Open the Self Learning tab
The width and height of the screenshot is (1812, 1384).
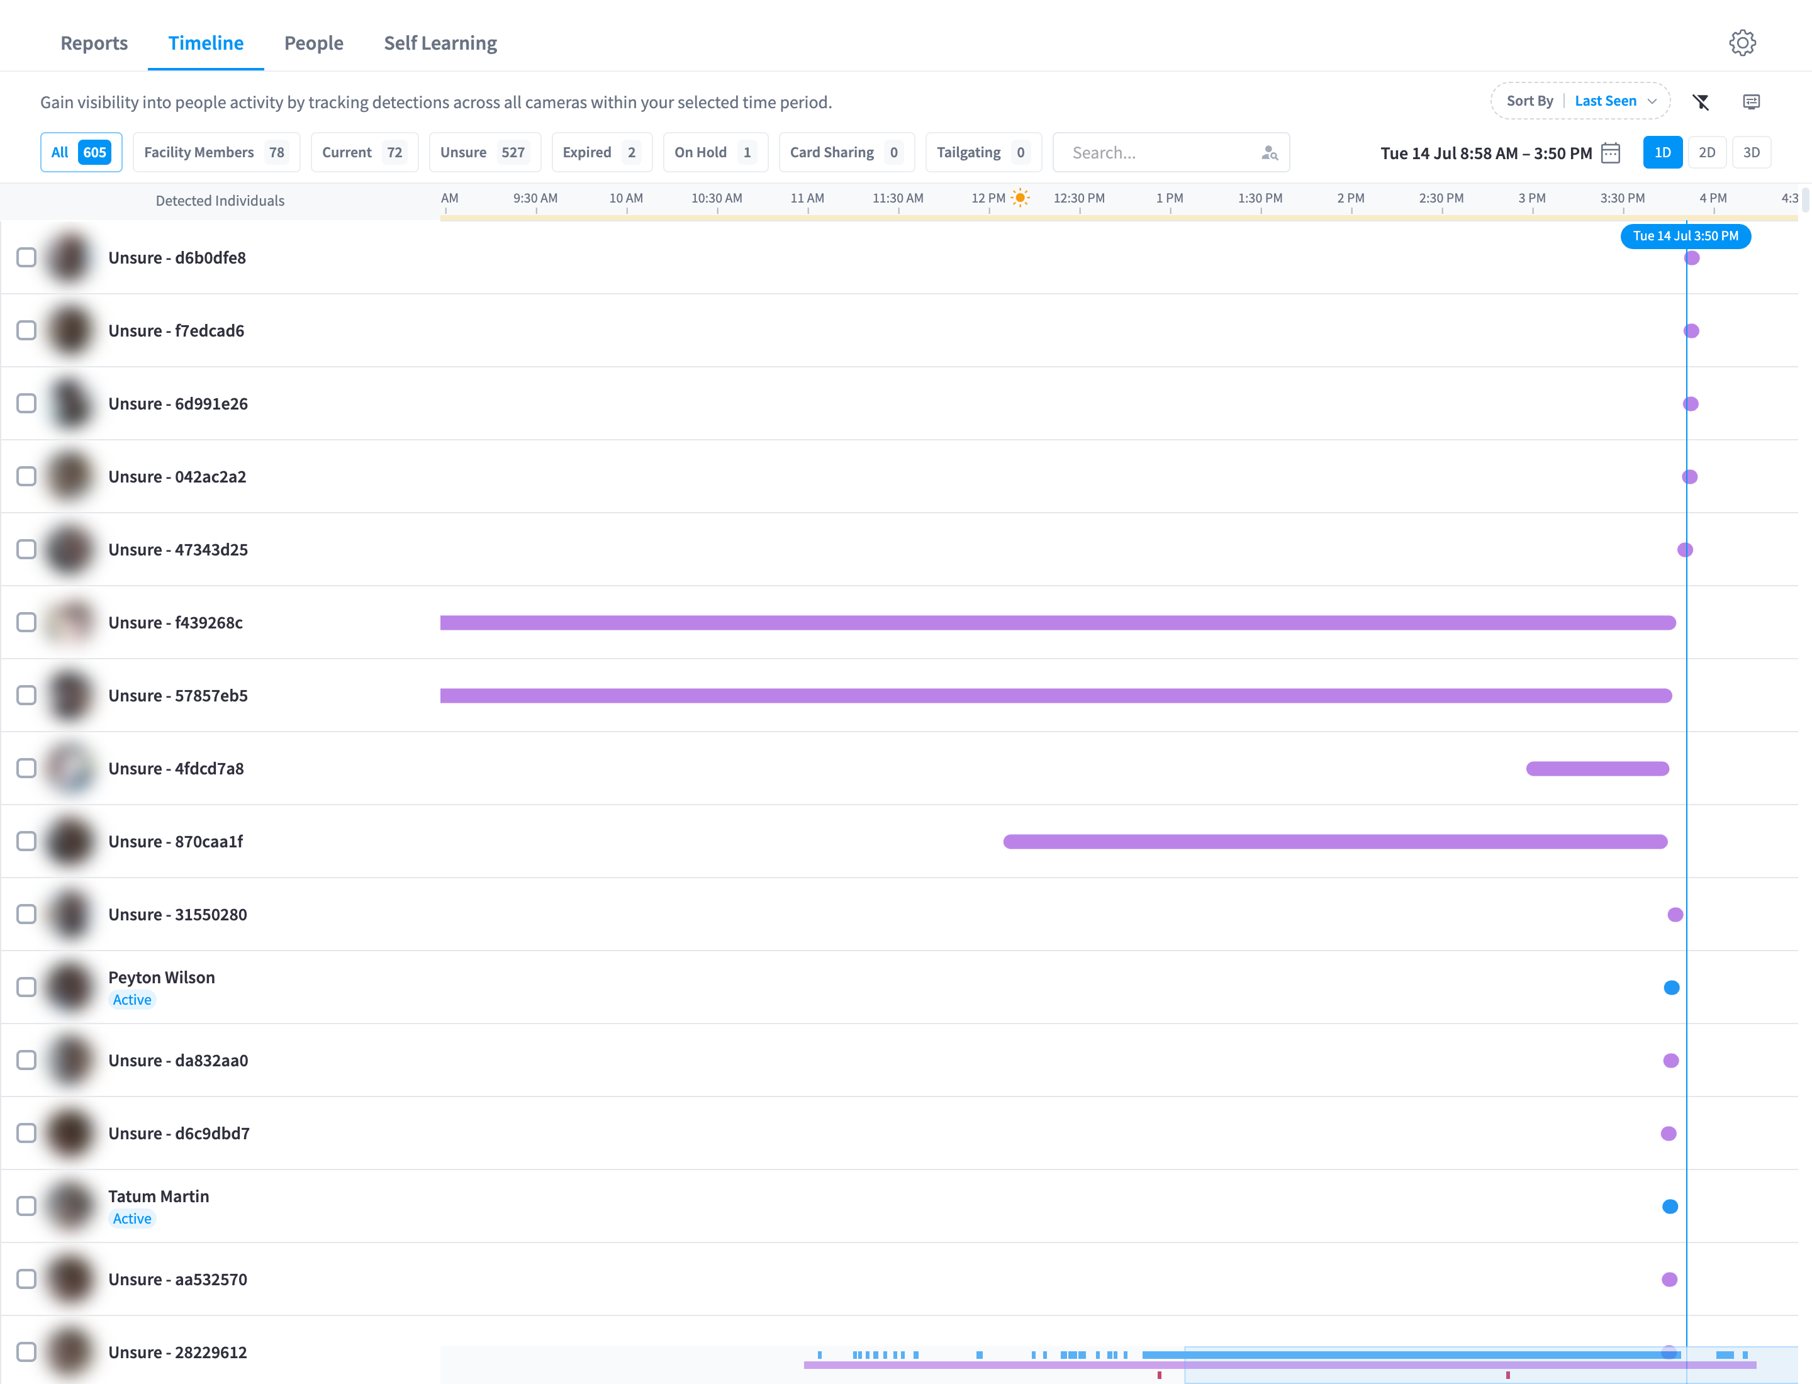click(440, 43)
